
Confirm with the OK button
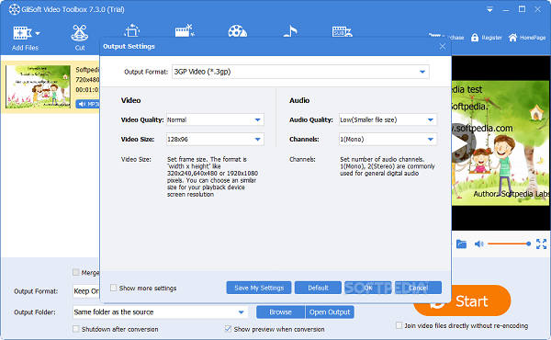[368, 288]
